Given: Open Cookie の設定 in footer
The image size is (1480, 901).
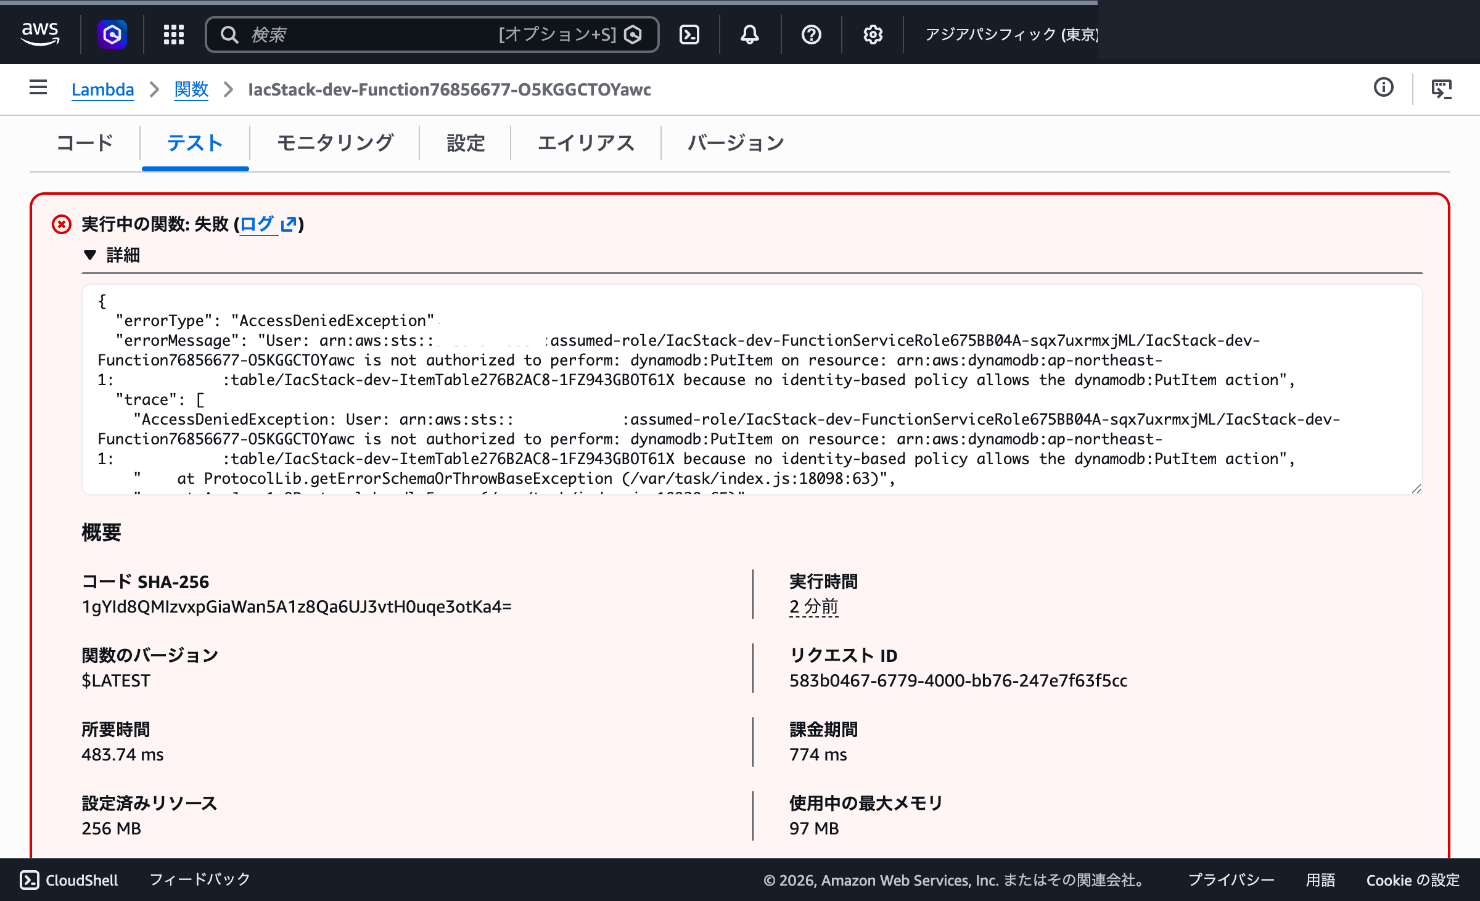Looking at the screenshot, I should point(1413,880).
